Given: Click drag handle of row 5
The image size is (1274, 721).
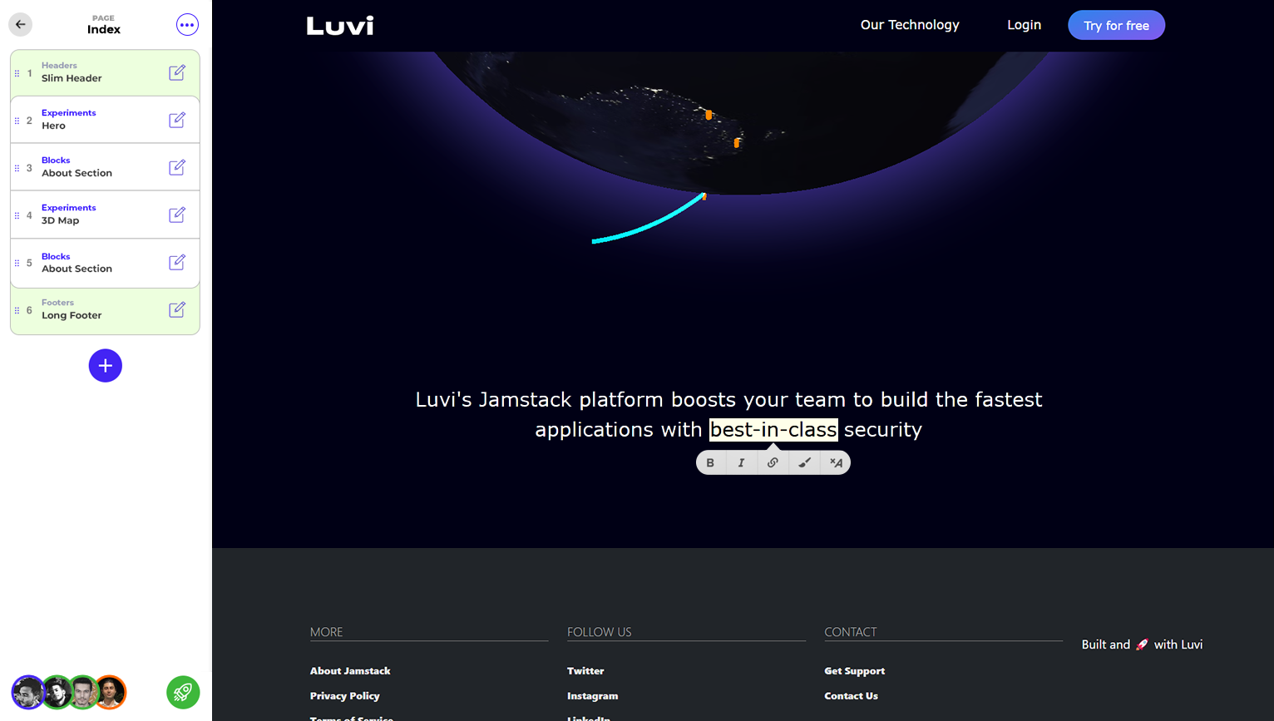Looking at the screenshot, I should pos(17,263).
